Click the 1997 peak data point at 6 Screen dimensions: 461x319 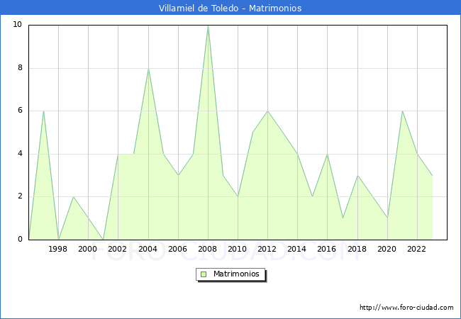(43, 111)
